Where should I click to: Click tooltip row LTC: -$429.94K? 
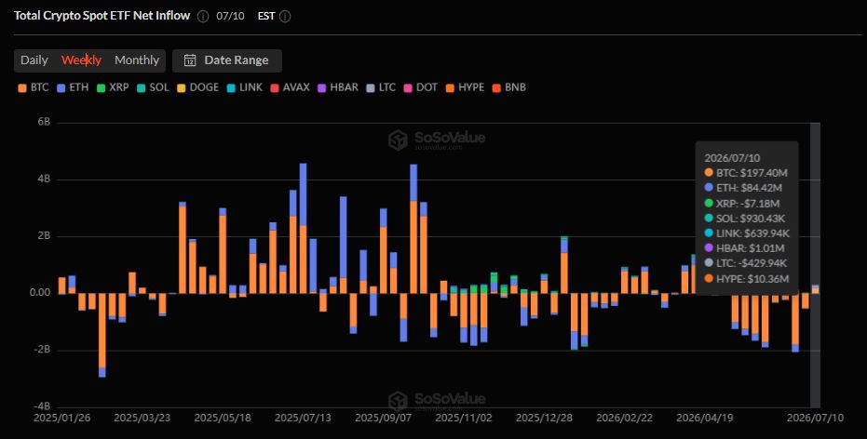pos(746,263)
